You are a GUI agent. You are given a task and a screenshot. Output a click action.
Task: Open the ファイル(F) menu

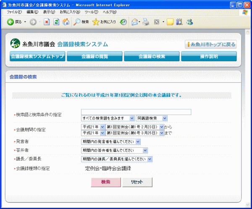coord(14,12)
